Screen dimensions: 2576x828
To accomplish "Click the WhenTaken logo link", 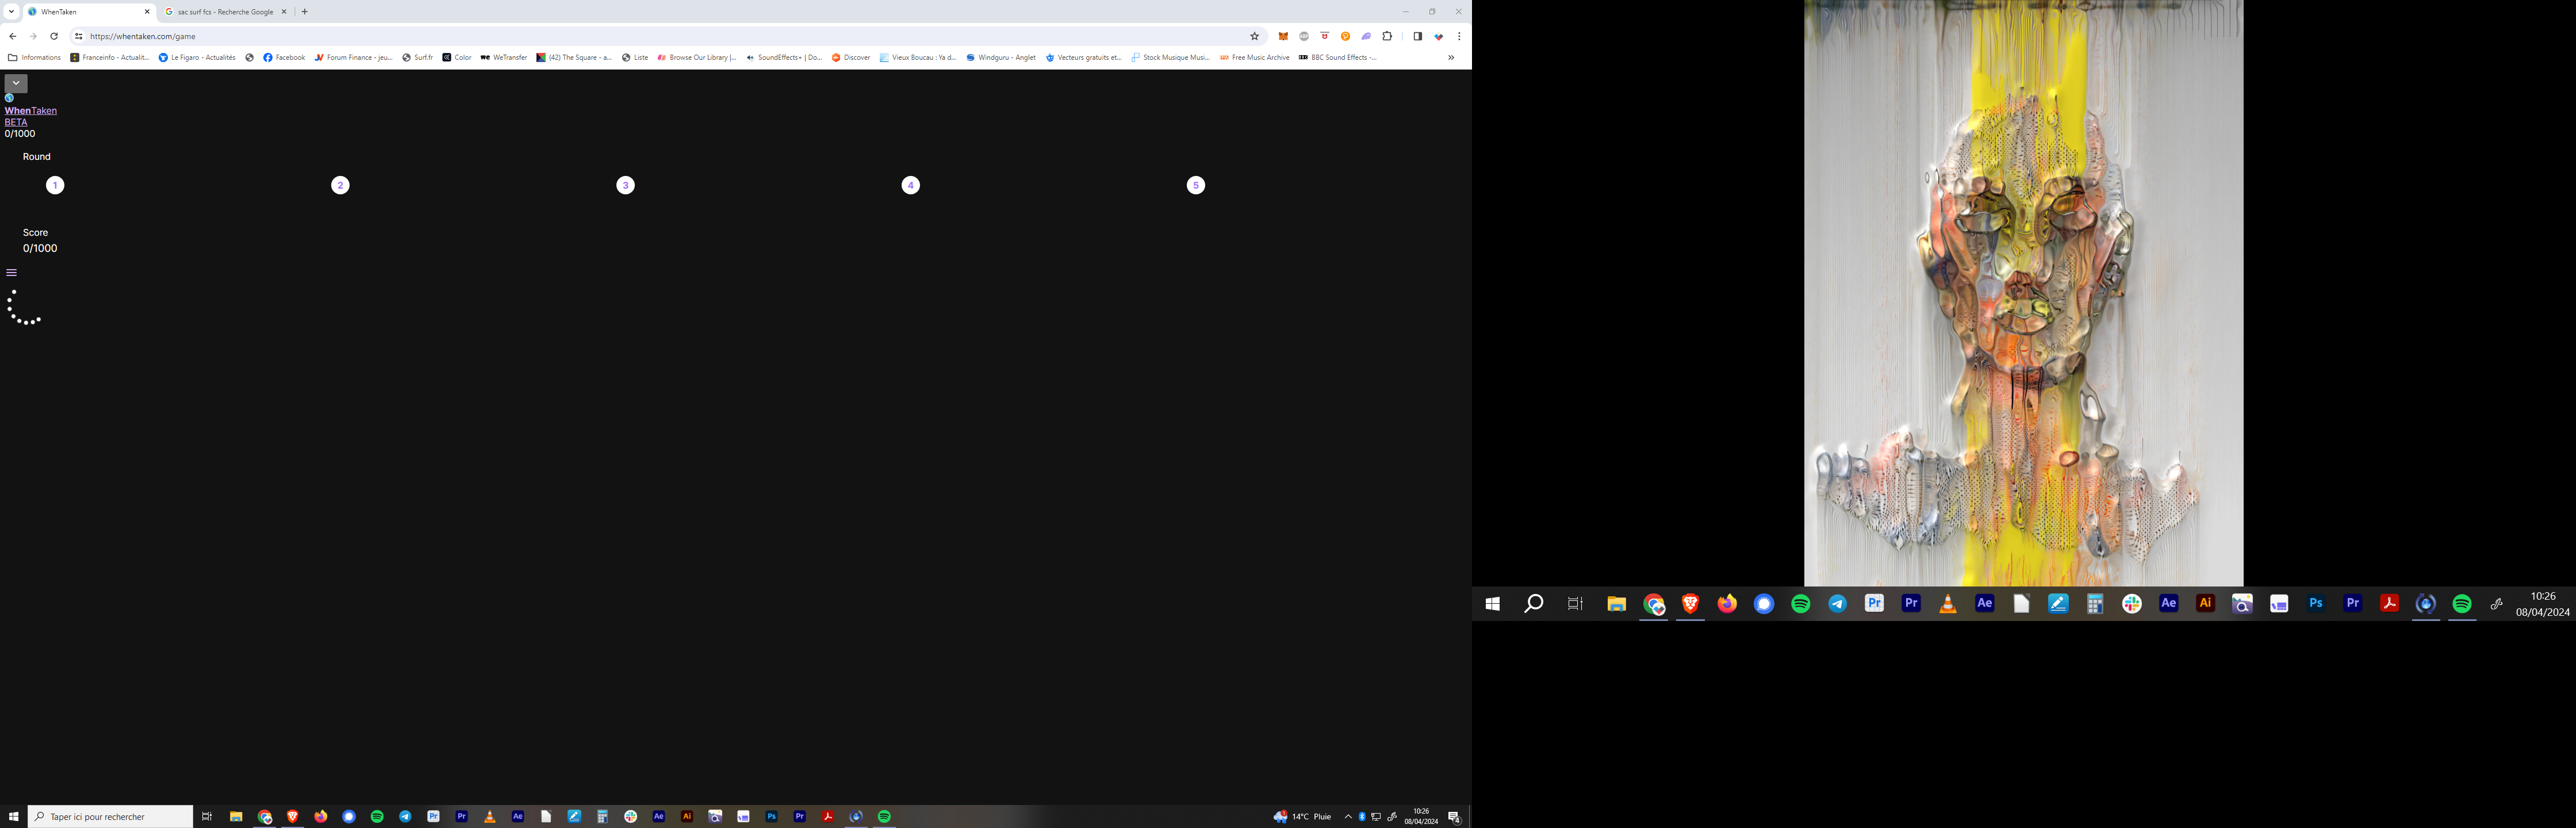I will tap(31, 110).
